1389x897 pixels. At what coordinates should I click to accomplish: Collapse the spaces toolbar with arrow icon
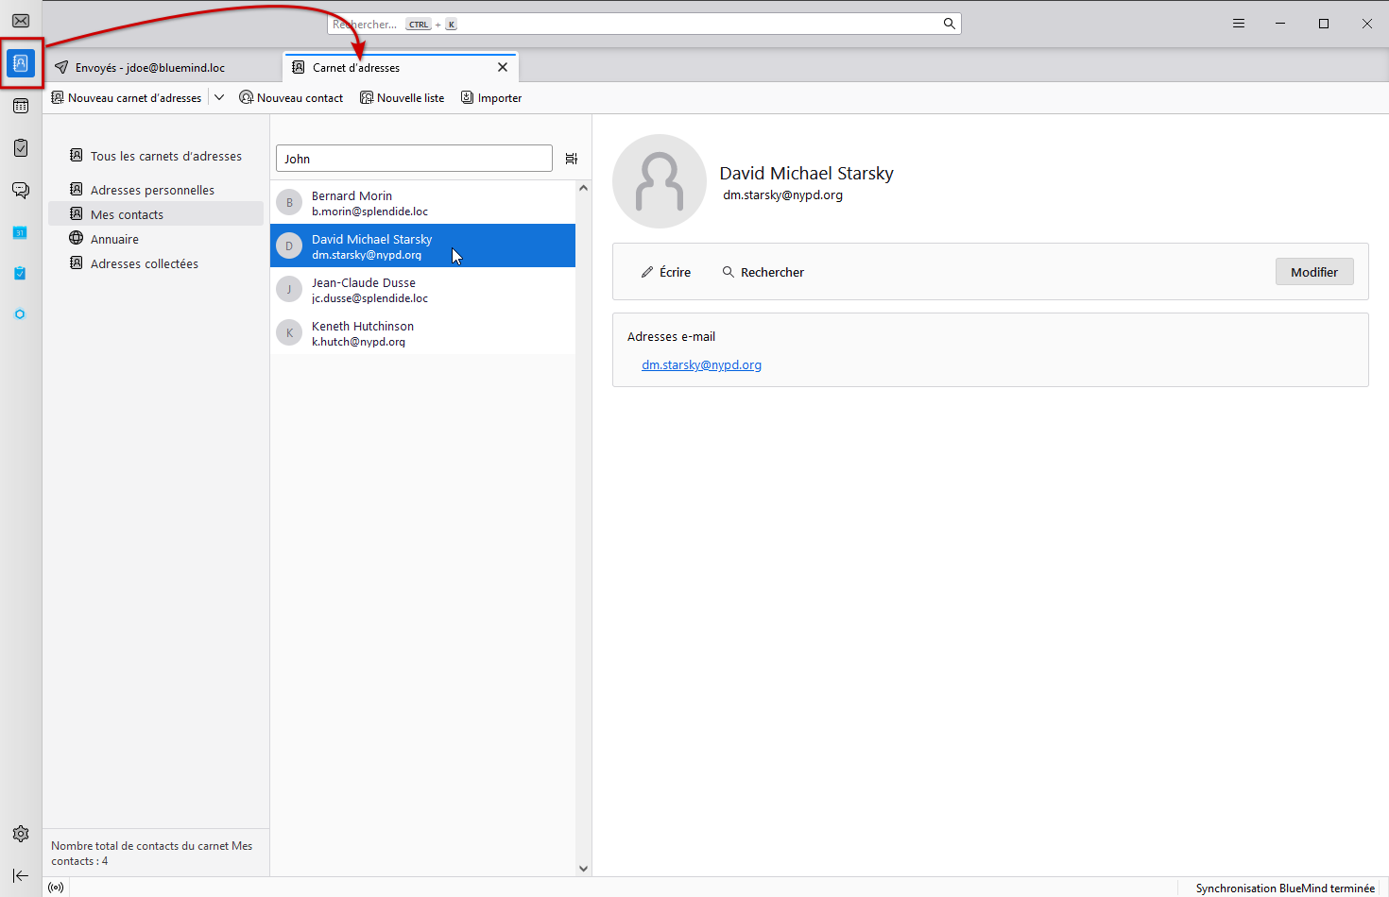[x=21, y=875]
